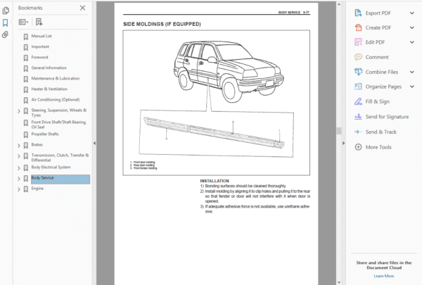Click the Comment tool icon

tap(358, 57)
